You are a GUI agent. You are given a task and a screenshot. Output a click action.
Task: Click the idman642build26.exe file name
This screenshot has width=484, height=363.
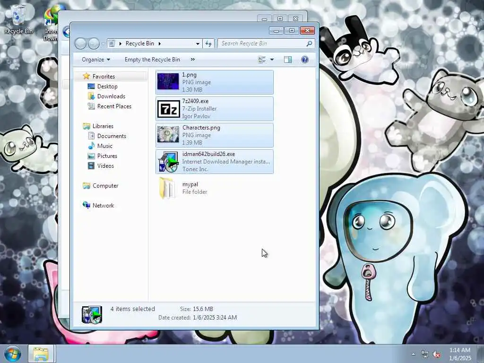[x=208, y=154]
